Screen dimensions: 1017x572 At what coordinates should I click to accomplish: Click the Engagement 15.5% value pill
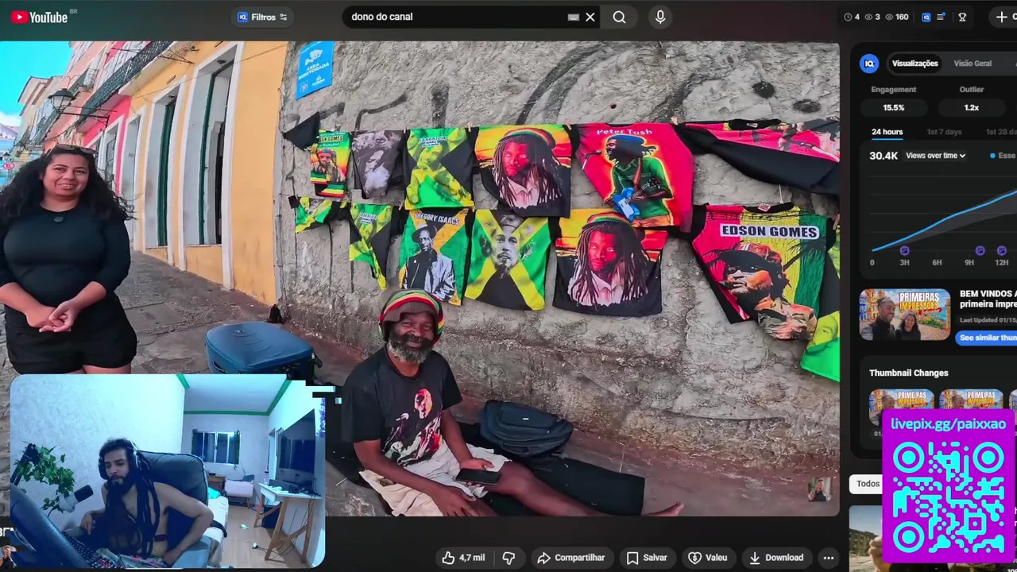[894, 107]
